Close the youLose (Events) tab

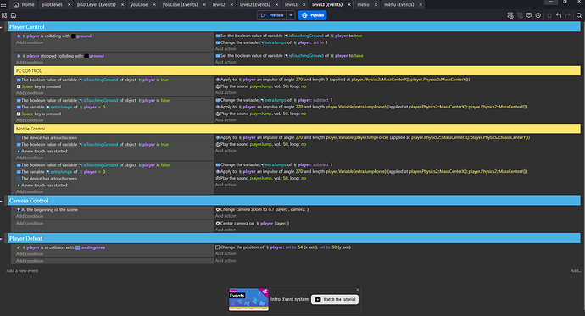204,4
